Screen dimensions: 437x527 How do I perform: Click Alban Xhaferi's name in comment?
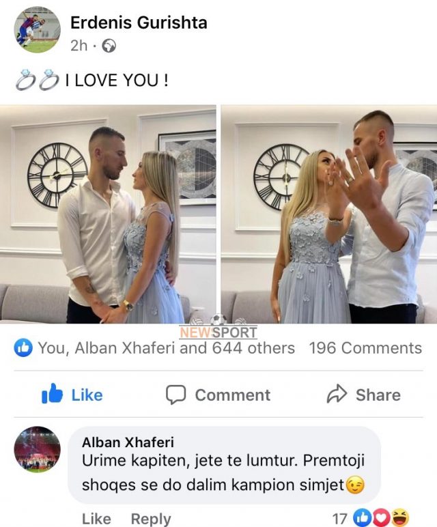[128, 442]
